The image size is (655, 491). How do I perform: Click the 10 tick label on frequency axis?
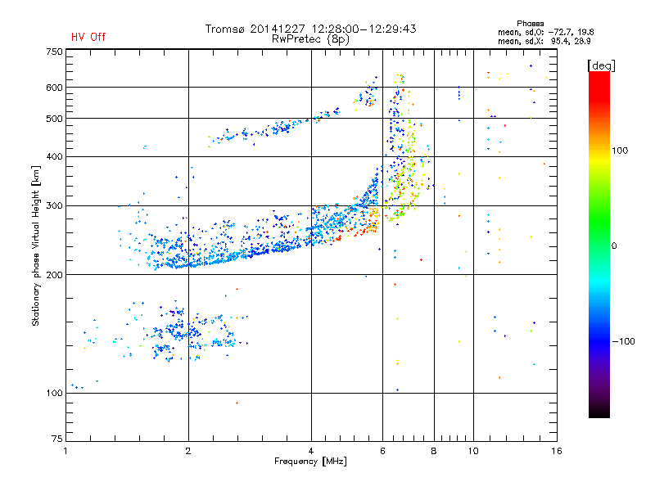(x=473, y=451)
